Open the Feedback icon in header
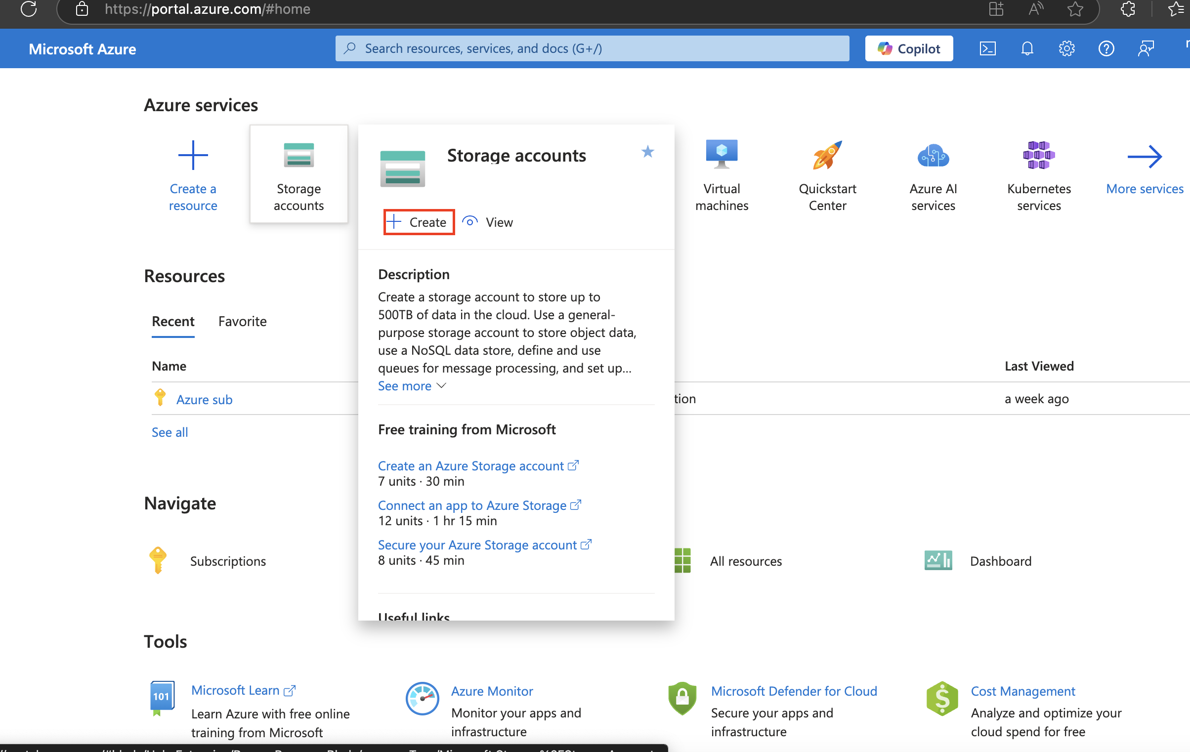1190x752 pixels. tap(1146, 48)
